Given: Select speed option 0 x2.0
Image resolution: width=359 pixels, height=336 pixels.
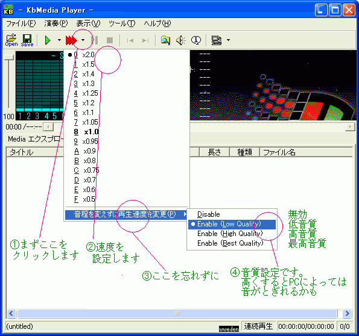Looking at the screenshot, I should tap(127, 55).
